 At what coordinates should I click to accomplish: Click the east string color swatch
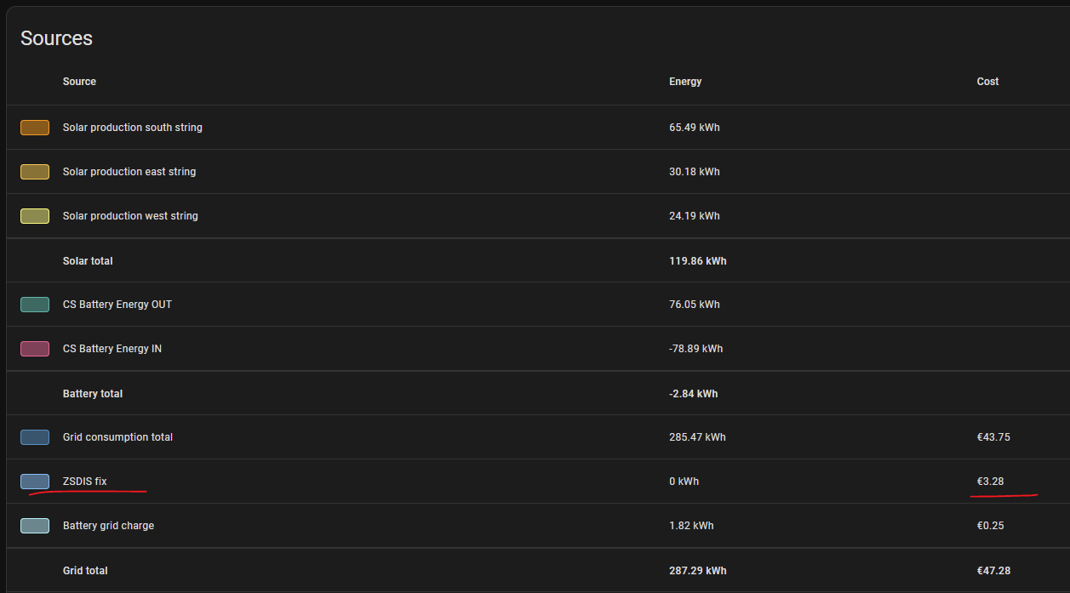[x=35, y=172]
